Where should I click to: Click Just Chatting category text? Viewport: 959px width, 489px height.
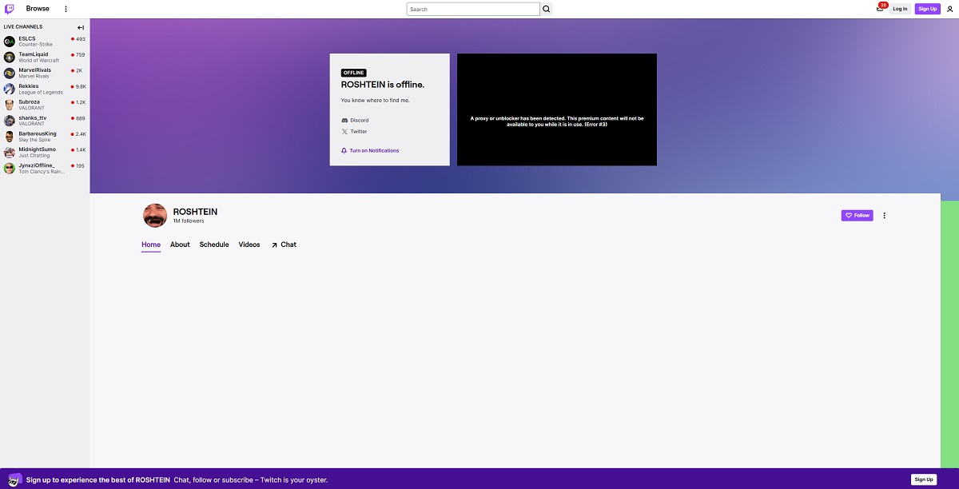[34, 155]
